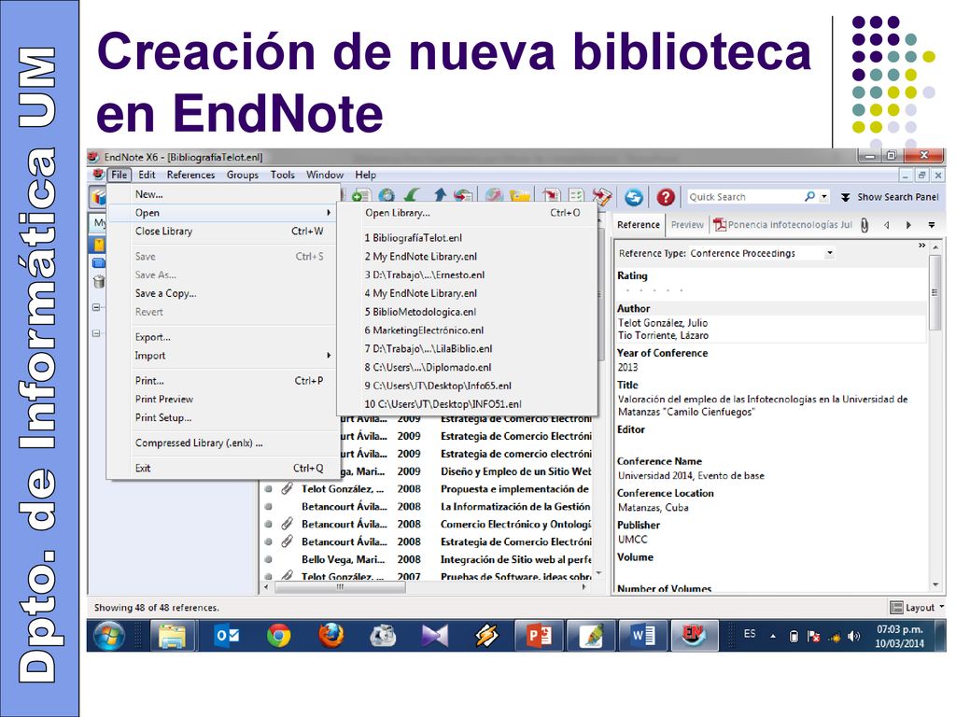Image resolution: width=956 pixels, height=717 pixels.
Task: Open the Groups menu in menu bar
Action: coord(242,175)
